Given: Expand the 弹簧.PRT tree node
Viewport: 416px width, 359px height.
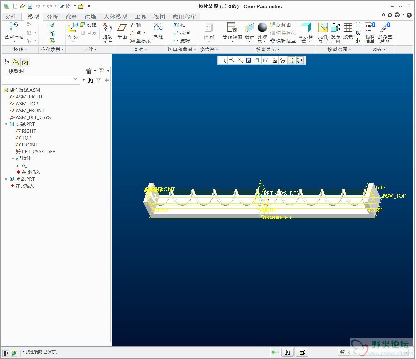Looking at the screenshot, I should [x=6, y=179].
